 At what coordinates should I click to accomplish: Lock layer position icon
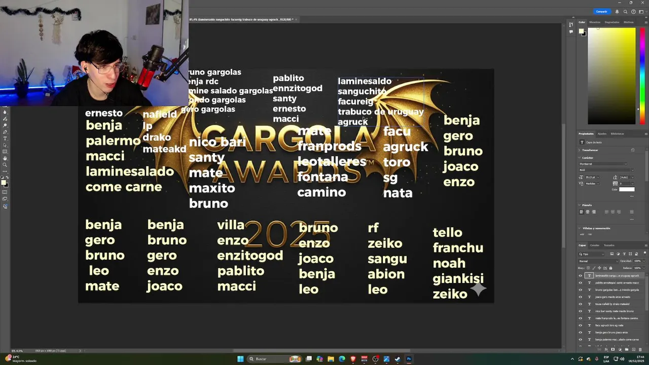(599, 268)
